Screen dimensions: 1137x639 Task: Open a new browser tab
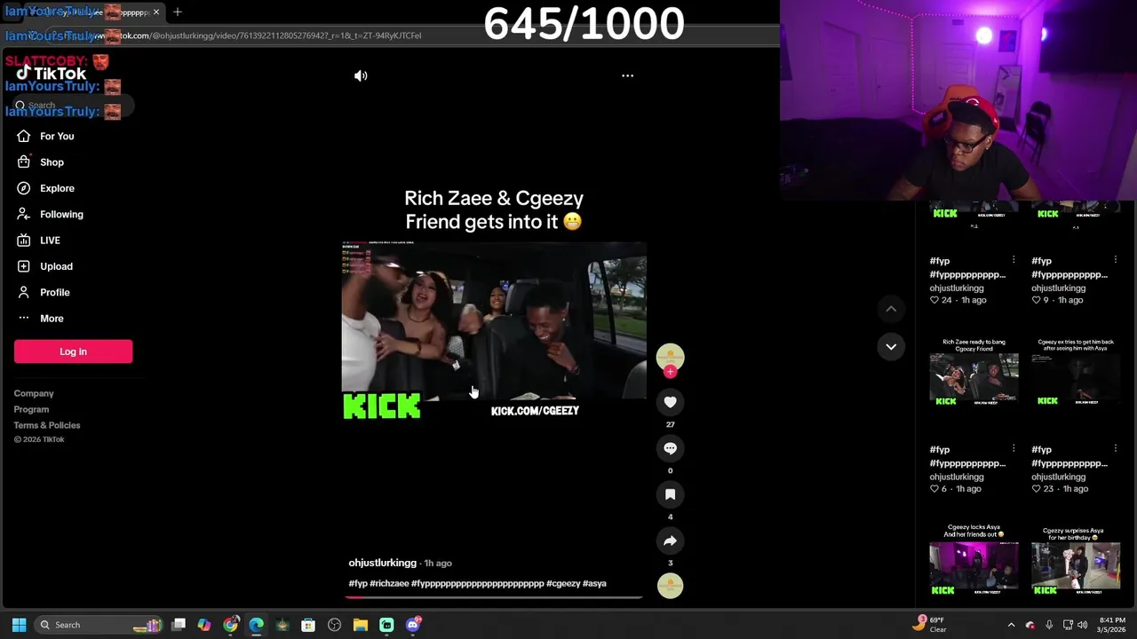point(178,12)
